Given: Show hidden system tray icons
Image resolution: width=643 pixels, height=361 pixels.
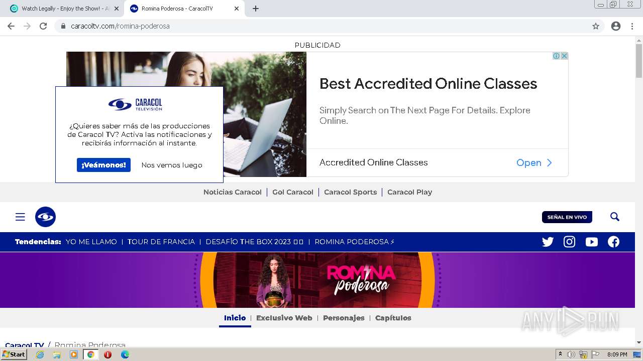Looking at the screenshot, I should tap(560, 354).
